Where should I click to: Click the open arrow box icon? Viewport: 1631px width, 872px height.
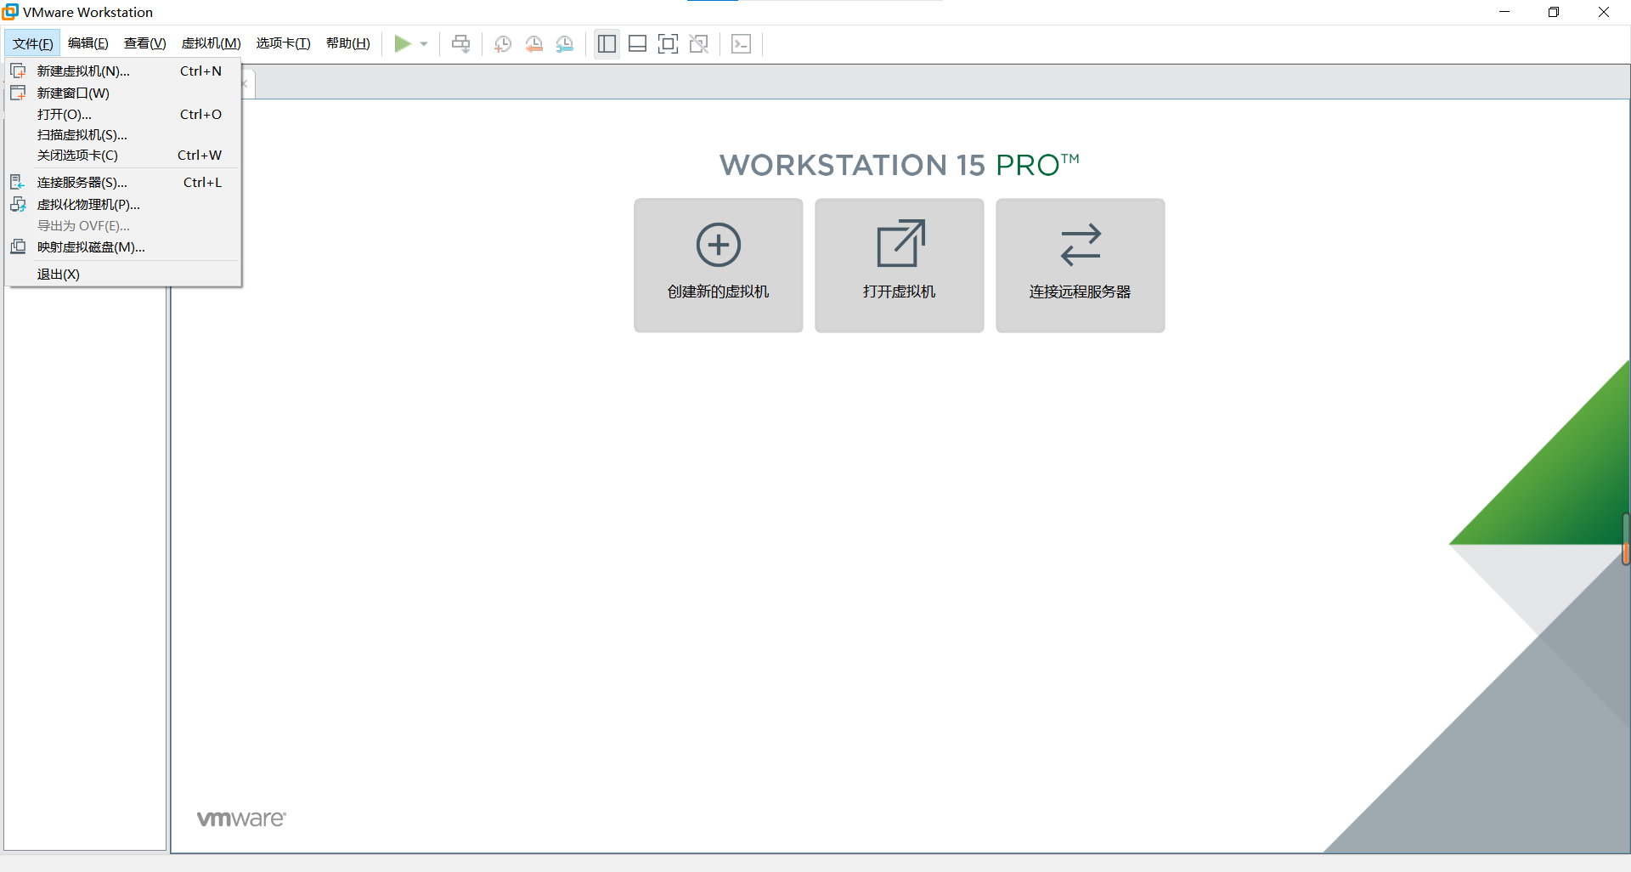[x=900, y=243]
